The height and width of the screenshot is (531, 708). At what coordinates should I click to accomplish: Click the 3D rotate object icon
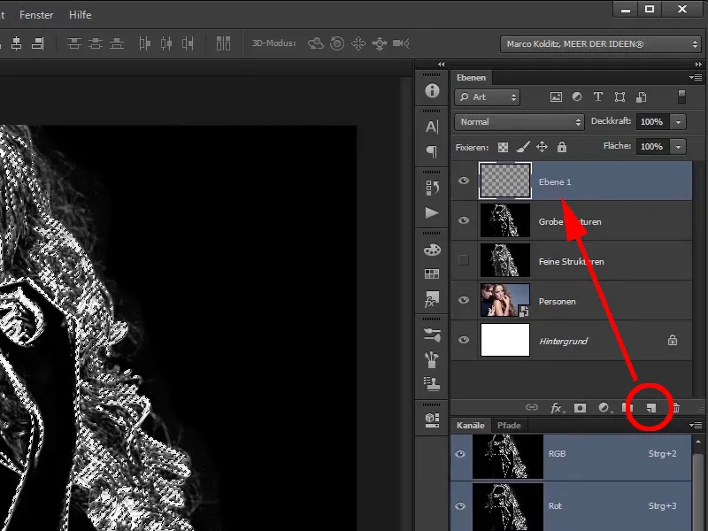[316, 43]
